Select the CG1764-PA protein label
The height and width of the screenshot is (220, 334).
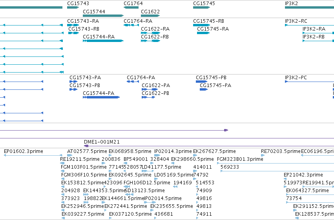(141, 77)
